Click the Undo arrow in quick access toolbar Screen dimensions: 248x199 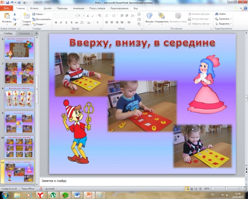click(12, 3)
